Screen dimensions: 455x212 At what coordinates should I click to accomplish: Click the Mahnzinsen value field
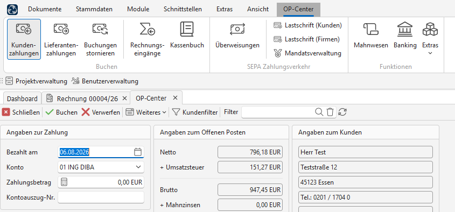250,205
